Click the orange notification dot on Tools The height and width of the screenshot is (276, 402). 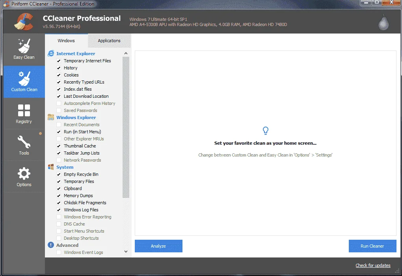coord(40,133)
